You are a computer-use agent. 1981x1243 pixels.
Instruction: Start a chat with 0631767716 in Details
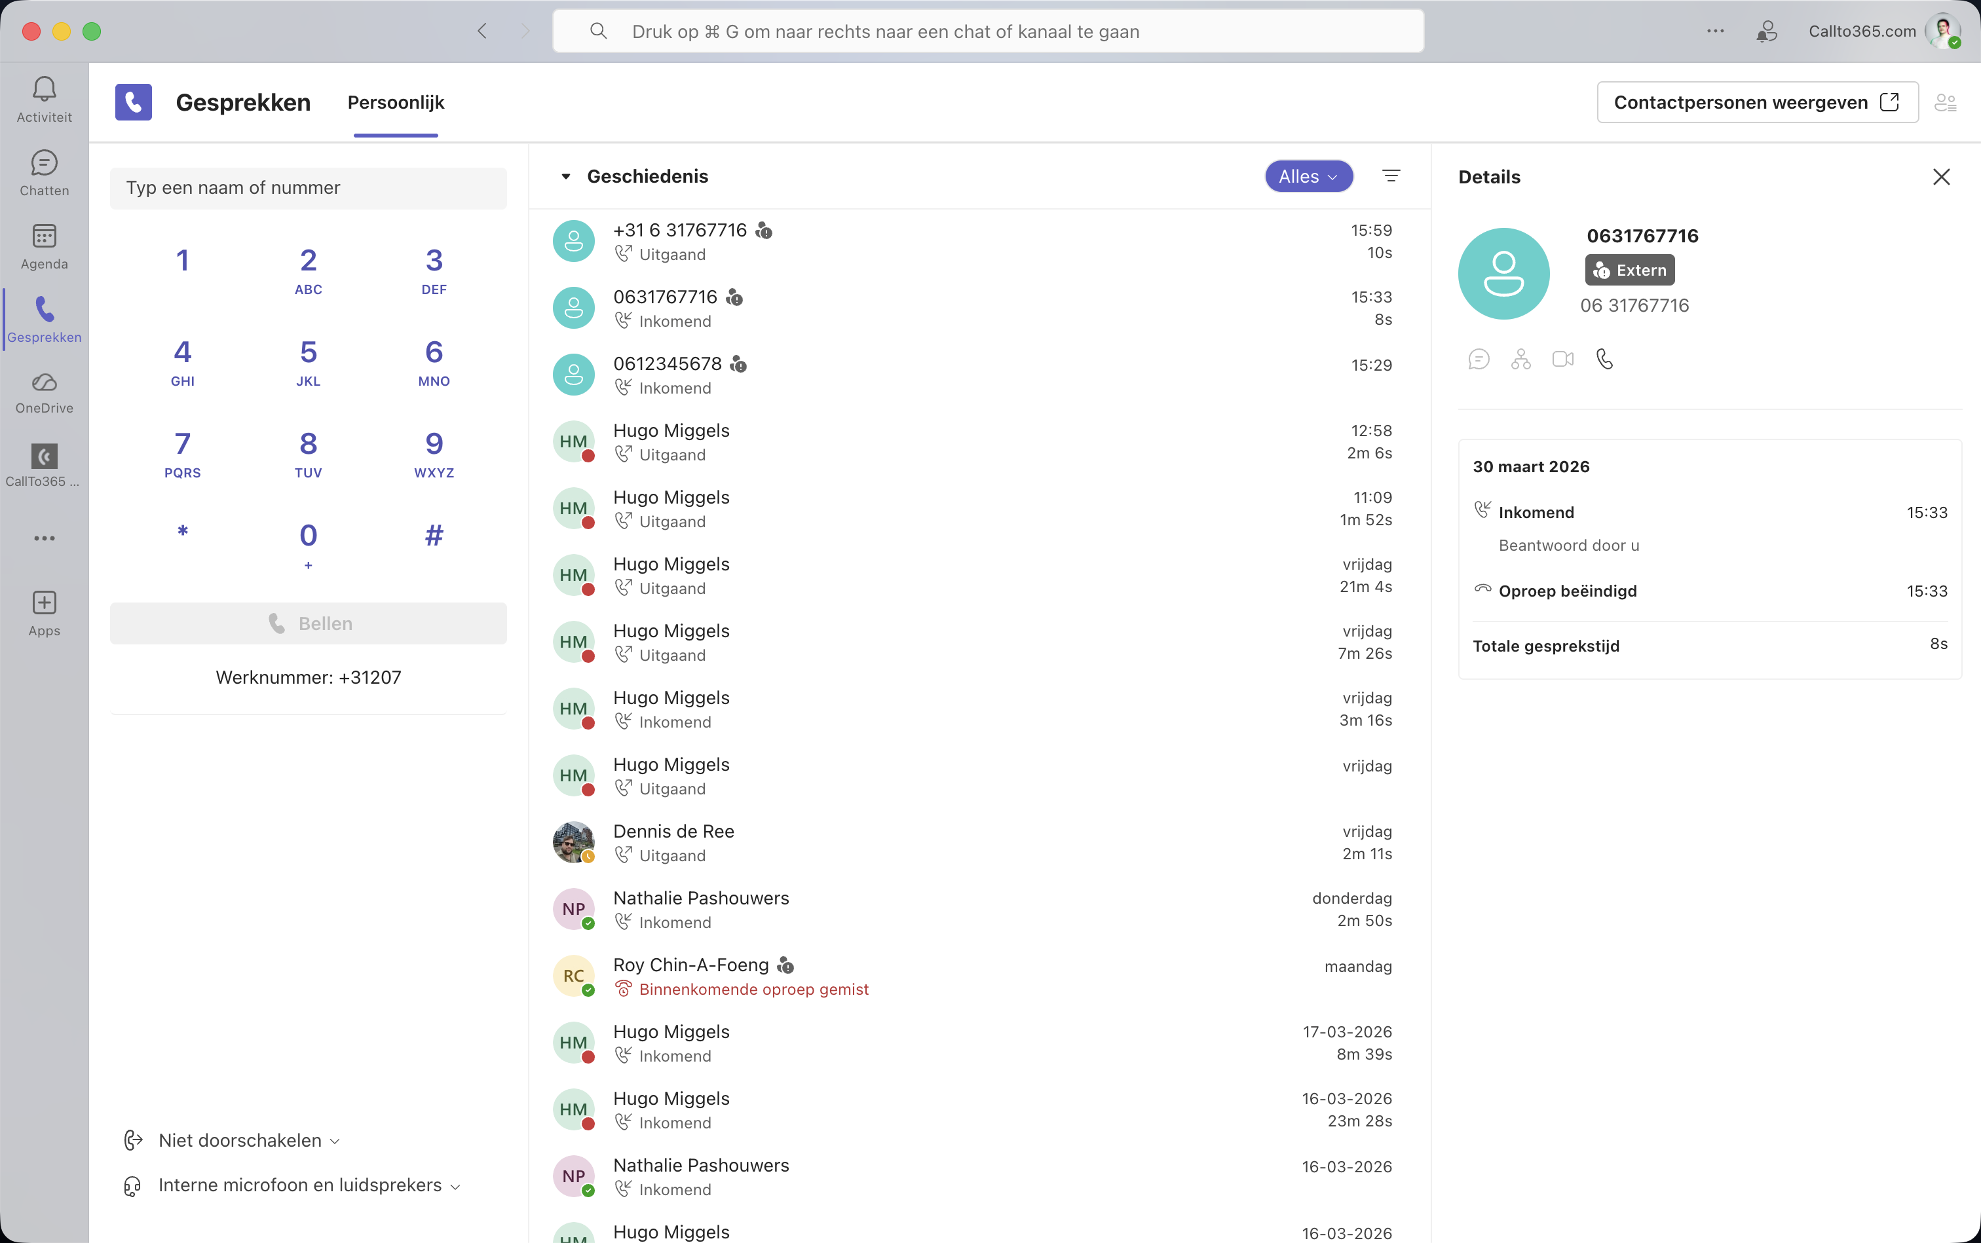[1478, 360]
